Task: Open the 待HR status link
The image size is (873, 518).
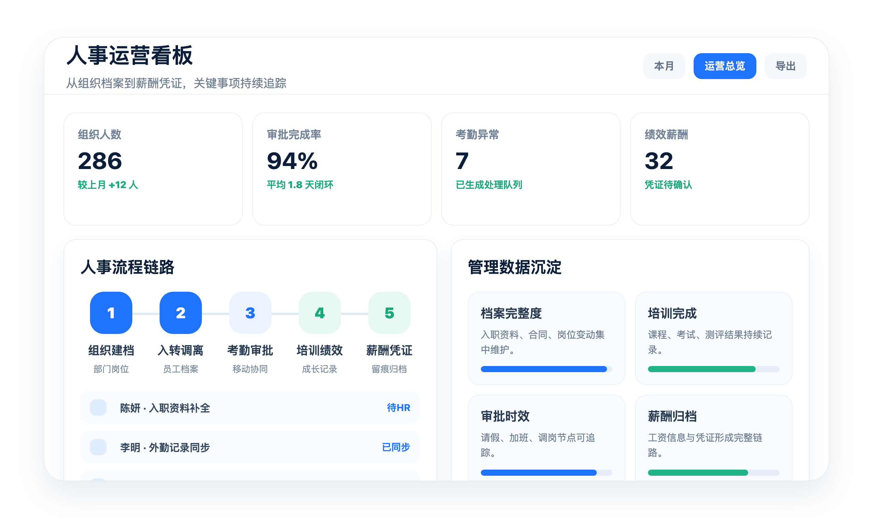Action: tap(398, 408)
